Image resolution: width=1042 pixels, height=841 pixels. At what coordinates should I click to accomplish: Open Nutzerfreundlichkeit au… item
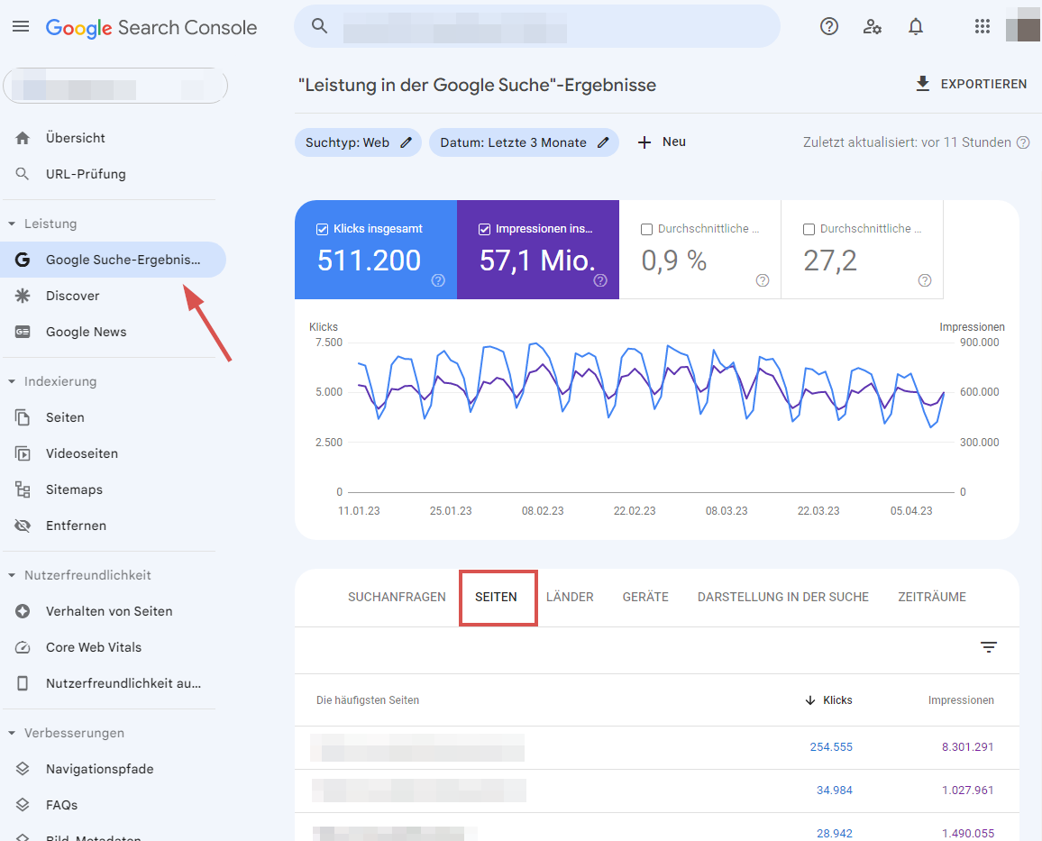point(123,683)
